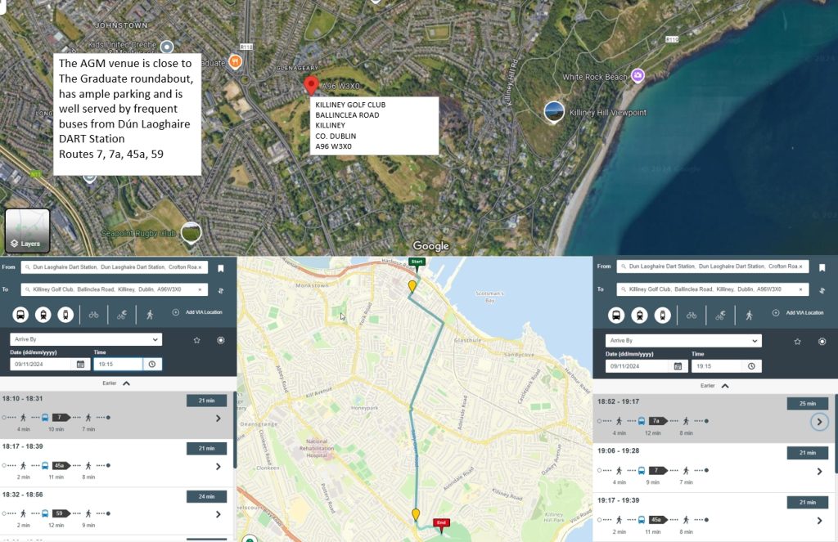Select cycling option in right planner
The image size is (838, 542).
(692, 316)
